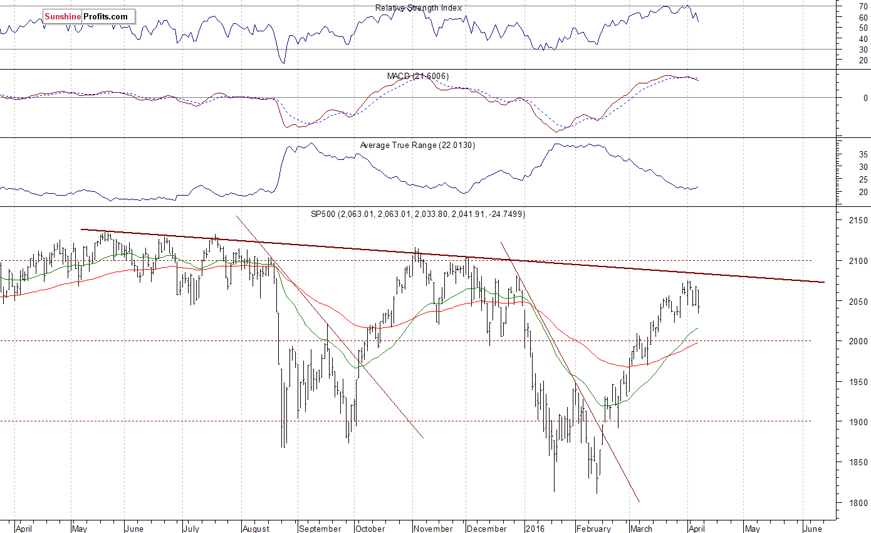This screenshot has height=533, width=871.
Task: Click the 1800 price axis label
Action: tap(858, 503)
